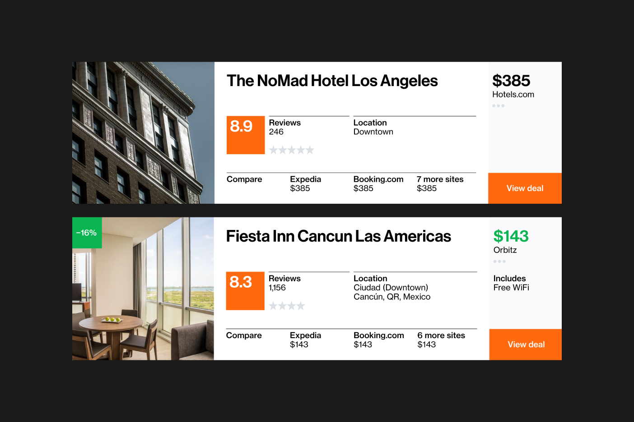The height and width of the screenshot is (422, 634).
Task: Expand 7 more sites for NoMad Hotel
Action: point(440,183)
